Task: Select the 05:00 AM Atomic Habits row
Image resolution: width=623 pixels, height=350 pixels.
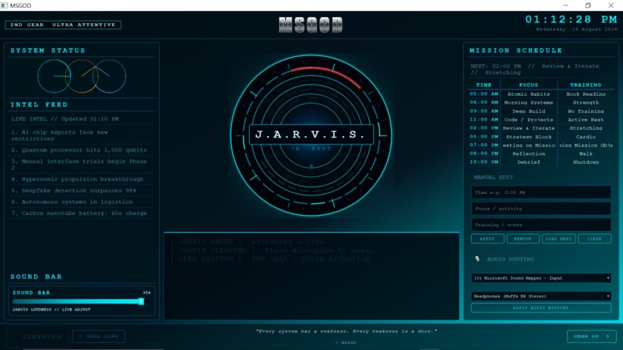Action: (x=541, y=94)
